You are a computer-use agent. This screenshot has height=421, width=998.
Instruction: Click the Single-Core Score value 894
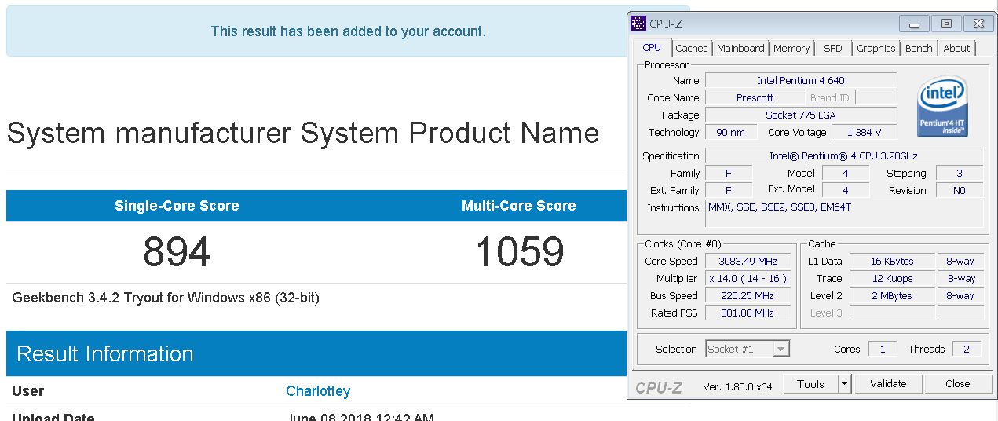[x=177, y=252]
